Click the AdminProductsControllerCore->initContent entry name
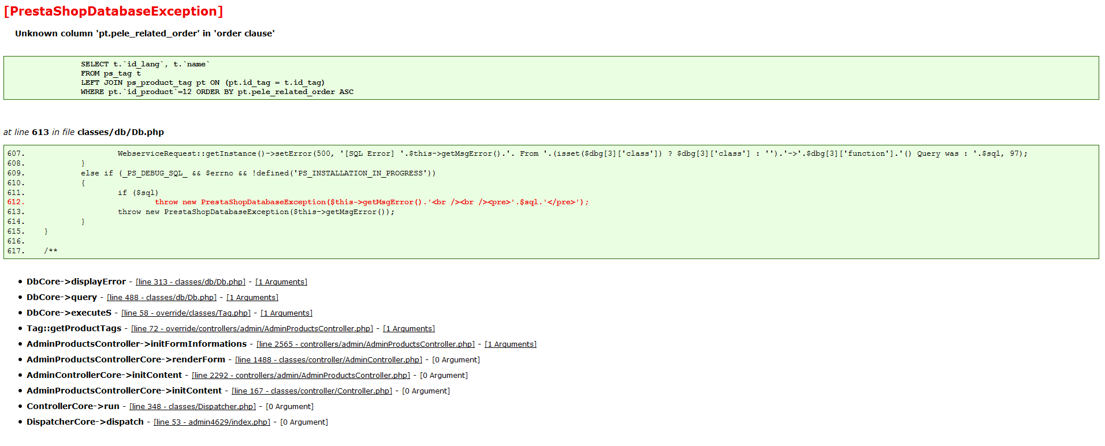Image resolution: width=1105 pixels, height=446 pixels. tap(124, 391)
